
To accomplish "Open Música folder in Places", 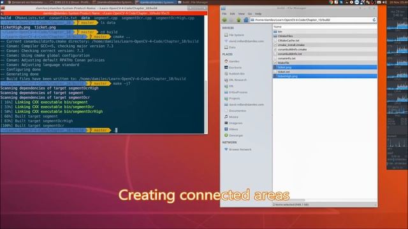I will click(x=233, y=117).
